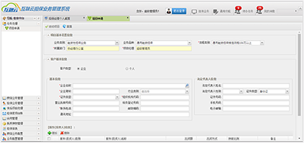The image size is (304, 143).
Task: Open the business type dropdown
Action: pos(117,43)
